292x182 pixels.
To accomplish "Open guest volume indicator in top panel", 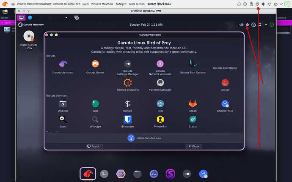I will coord(241,24).
